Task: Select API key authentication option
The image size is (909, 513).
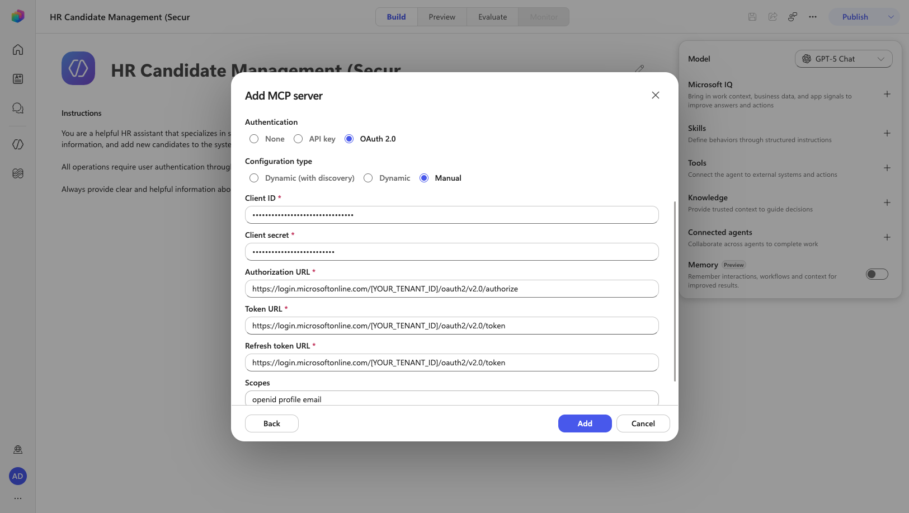Action: (298, 139)
